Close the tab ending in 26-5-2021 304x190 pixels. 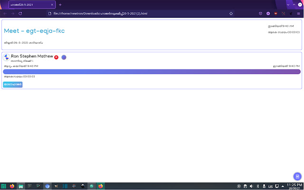tap(52, 5)
